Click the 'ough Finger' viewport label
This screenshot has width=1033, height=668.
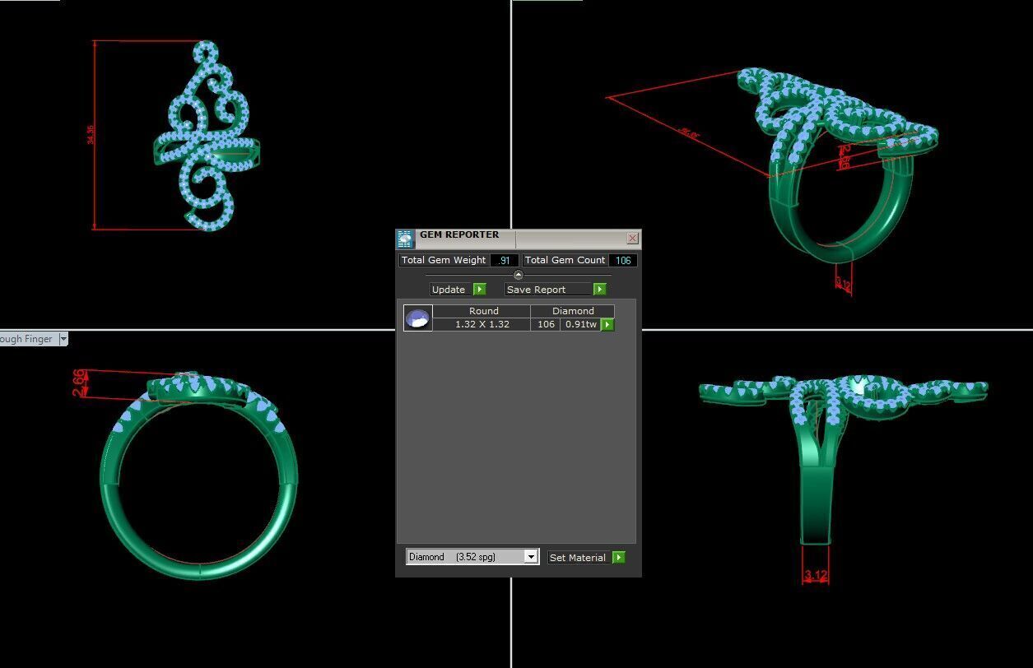click(26, 339)
